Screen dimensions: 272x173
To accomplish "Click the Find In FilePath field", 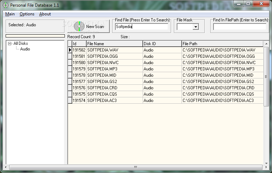I will 240,27.
